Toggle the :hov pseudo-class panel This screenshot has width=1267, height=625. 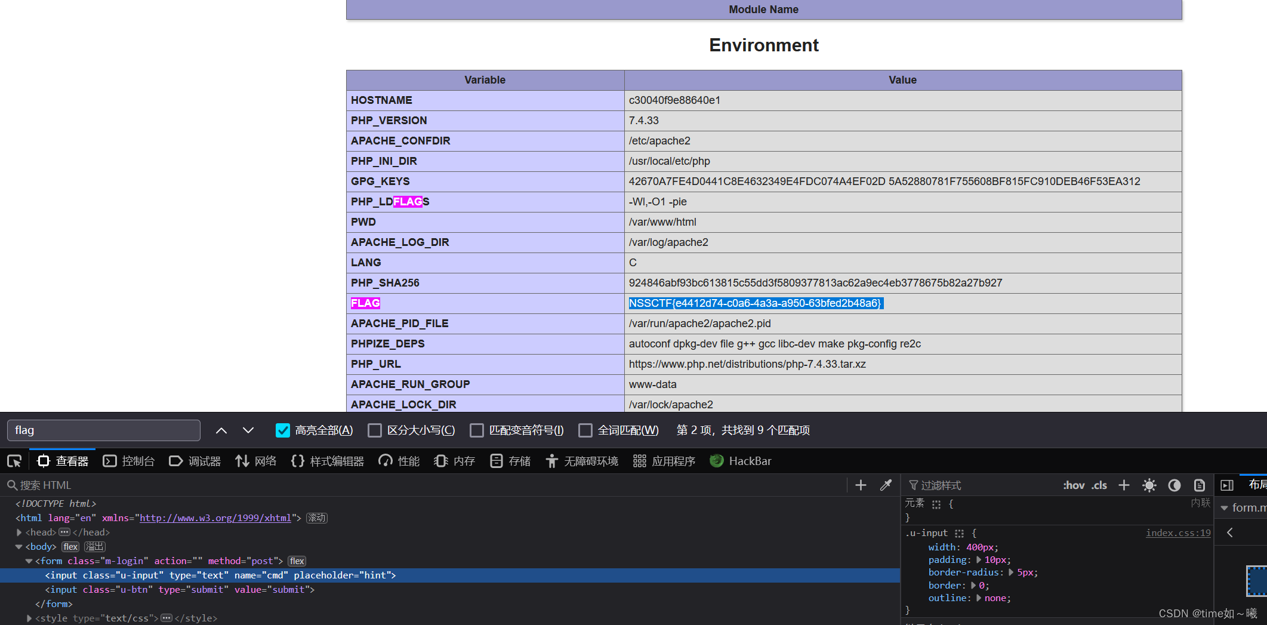pyautogui.click(x=1074, y=485)
